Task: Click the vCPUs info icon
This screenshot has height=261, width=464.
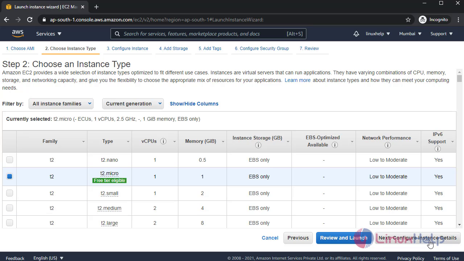Action: click(163, 141)
